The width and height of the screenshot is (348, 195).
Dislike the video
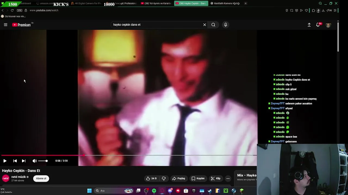pos(164,178)
